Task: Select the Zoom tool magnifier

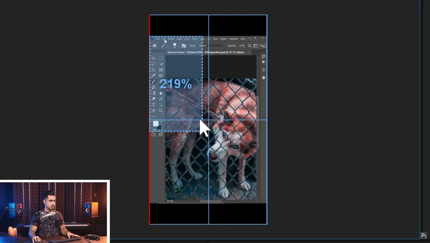Action: 161,110
